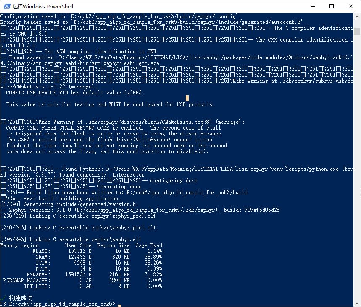This screenshot has height=307, width=361.
Task: Click the DTCM percentage '0.39%'
Action: tap(155, 269)
